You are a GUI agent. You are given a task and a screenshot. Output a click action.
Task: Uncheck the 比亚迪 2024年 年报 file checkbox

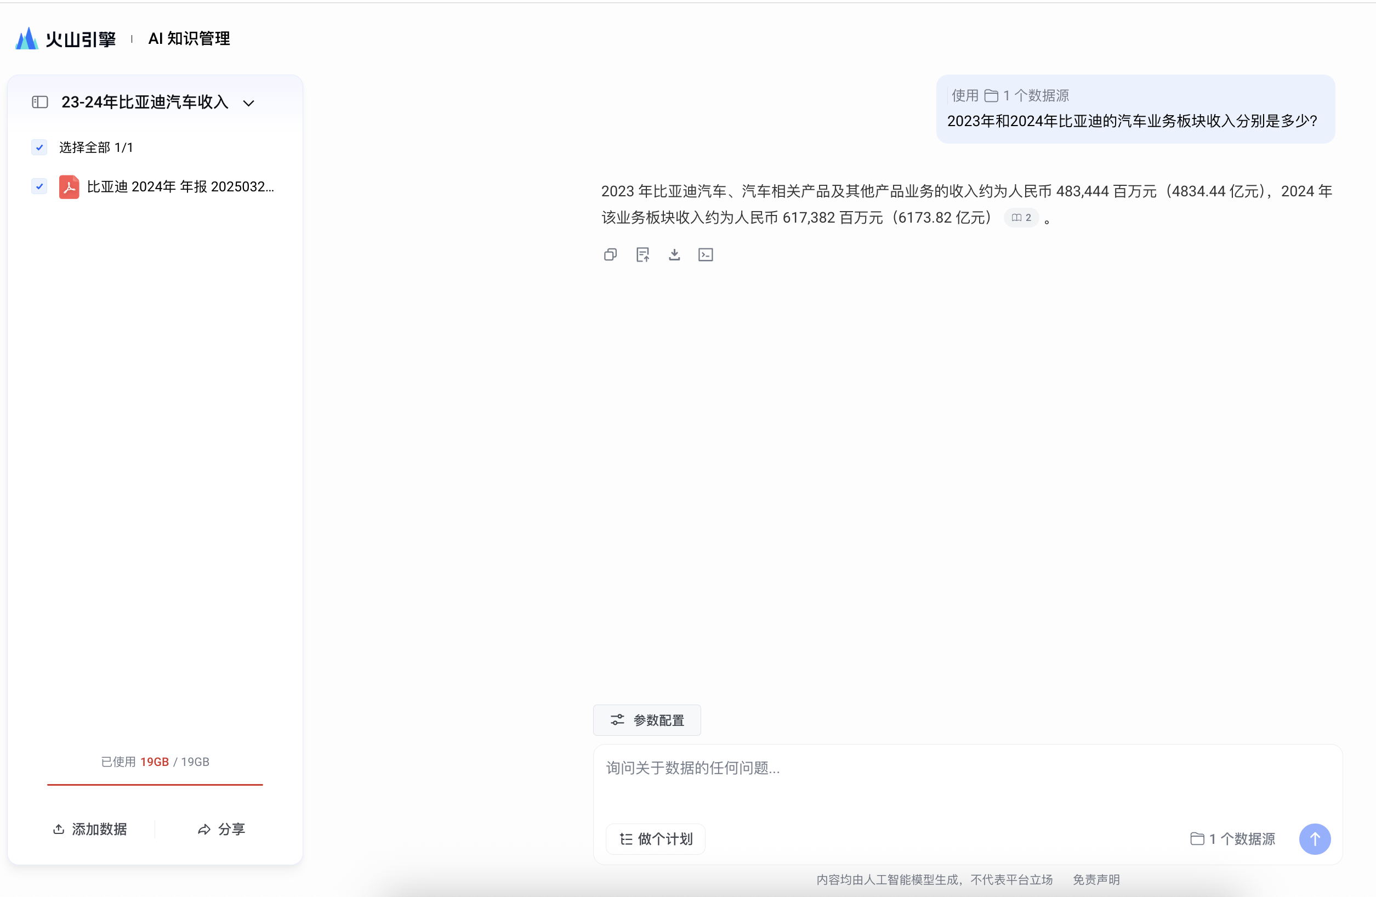coord(39,186)
